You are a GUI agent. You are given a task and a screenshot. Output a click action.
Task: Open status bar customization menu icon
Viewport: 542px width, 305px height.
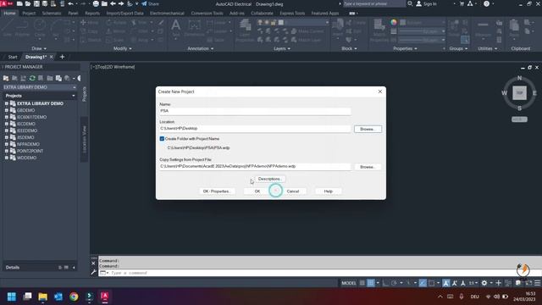click(x=537, y=283)
